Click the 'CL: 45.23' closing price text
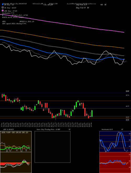The width and height of the screenshot is (131, 173). pyautogui.click(x=48, y=5)
